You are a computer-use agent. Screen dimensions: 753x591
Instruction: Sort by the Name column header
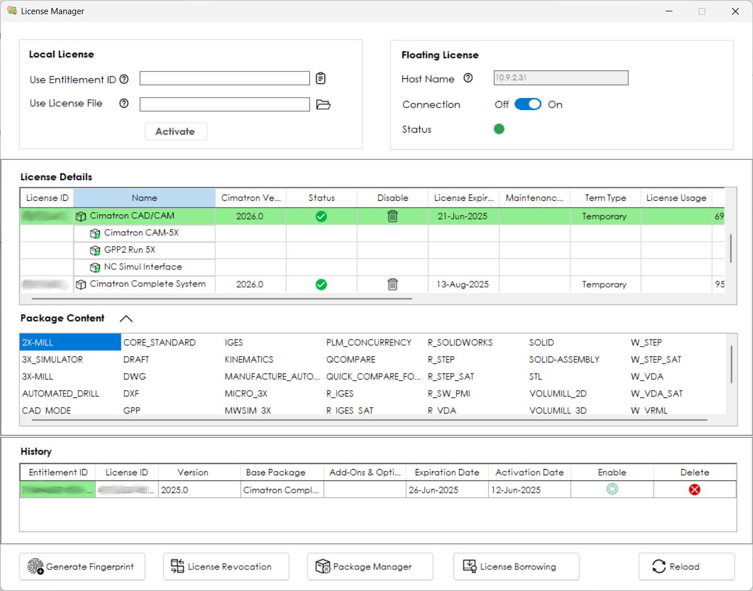(144, 198)
